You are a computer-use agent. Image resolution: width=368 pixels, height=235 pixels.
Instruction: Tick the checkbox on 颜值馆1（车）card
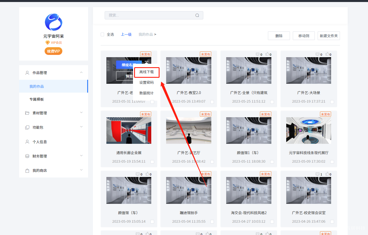click(x=272, y=162)
